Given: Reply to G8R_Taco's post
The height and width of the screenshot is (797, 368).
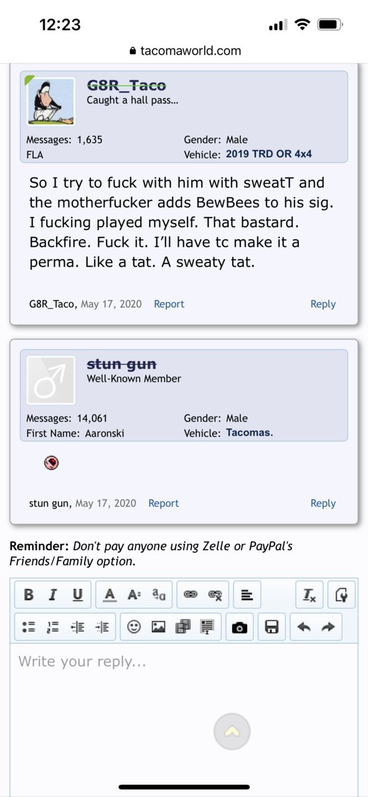Looking at the screenshot, I should pyautogui.click(x=323, y=304).
